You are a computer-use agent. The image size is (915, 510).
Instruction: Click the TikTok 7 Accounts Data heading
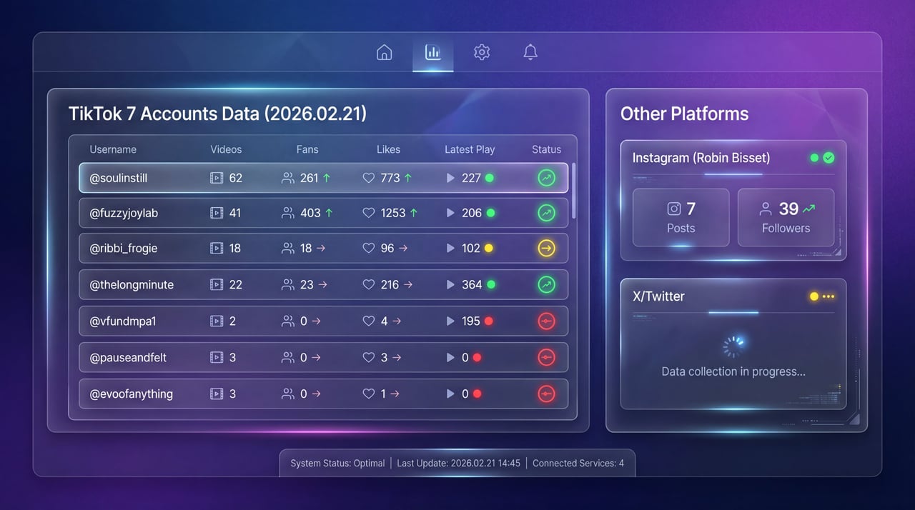[217, 114]
